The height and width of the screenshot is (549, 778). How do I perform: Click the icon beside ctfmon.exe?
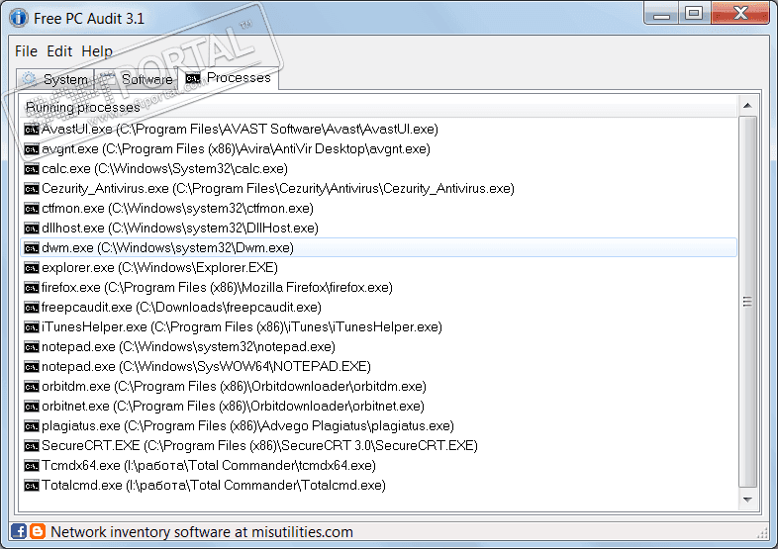(32, 209)
